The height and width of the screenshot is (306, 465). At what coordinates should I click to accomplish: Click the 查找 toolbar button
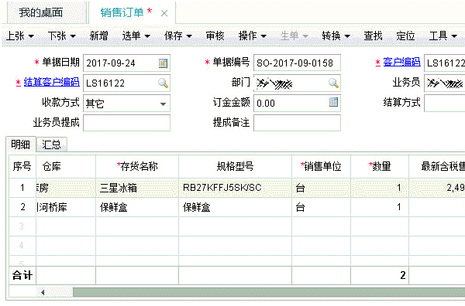pos(373,36)
